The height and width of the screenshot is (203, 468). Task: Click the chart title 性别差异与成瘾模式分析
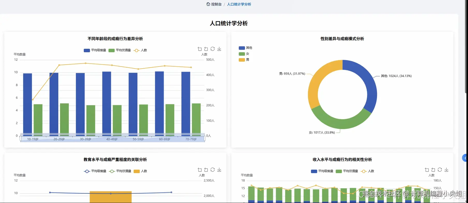[x=342, y=39]
